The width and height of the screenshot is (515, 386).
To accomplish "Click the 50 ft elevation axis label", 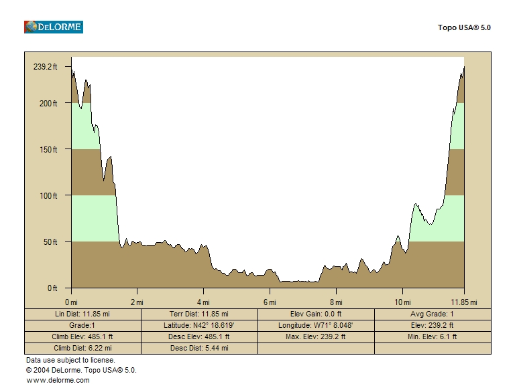I will [48, 242].
